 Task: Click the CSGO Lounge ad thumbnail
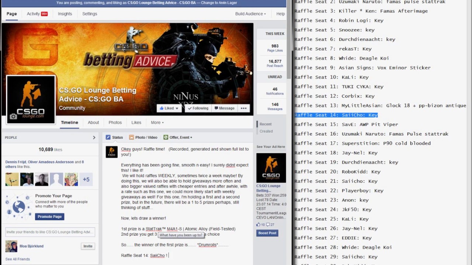point(271,168)
